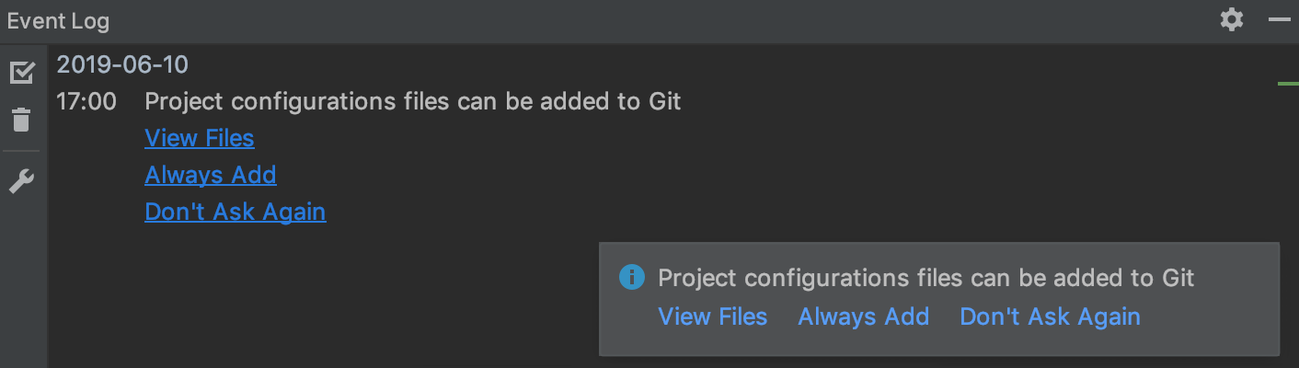Click the 17:00 timestamp in the log
The height and width of the screenshot is (368, 1299).
86,101
